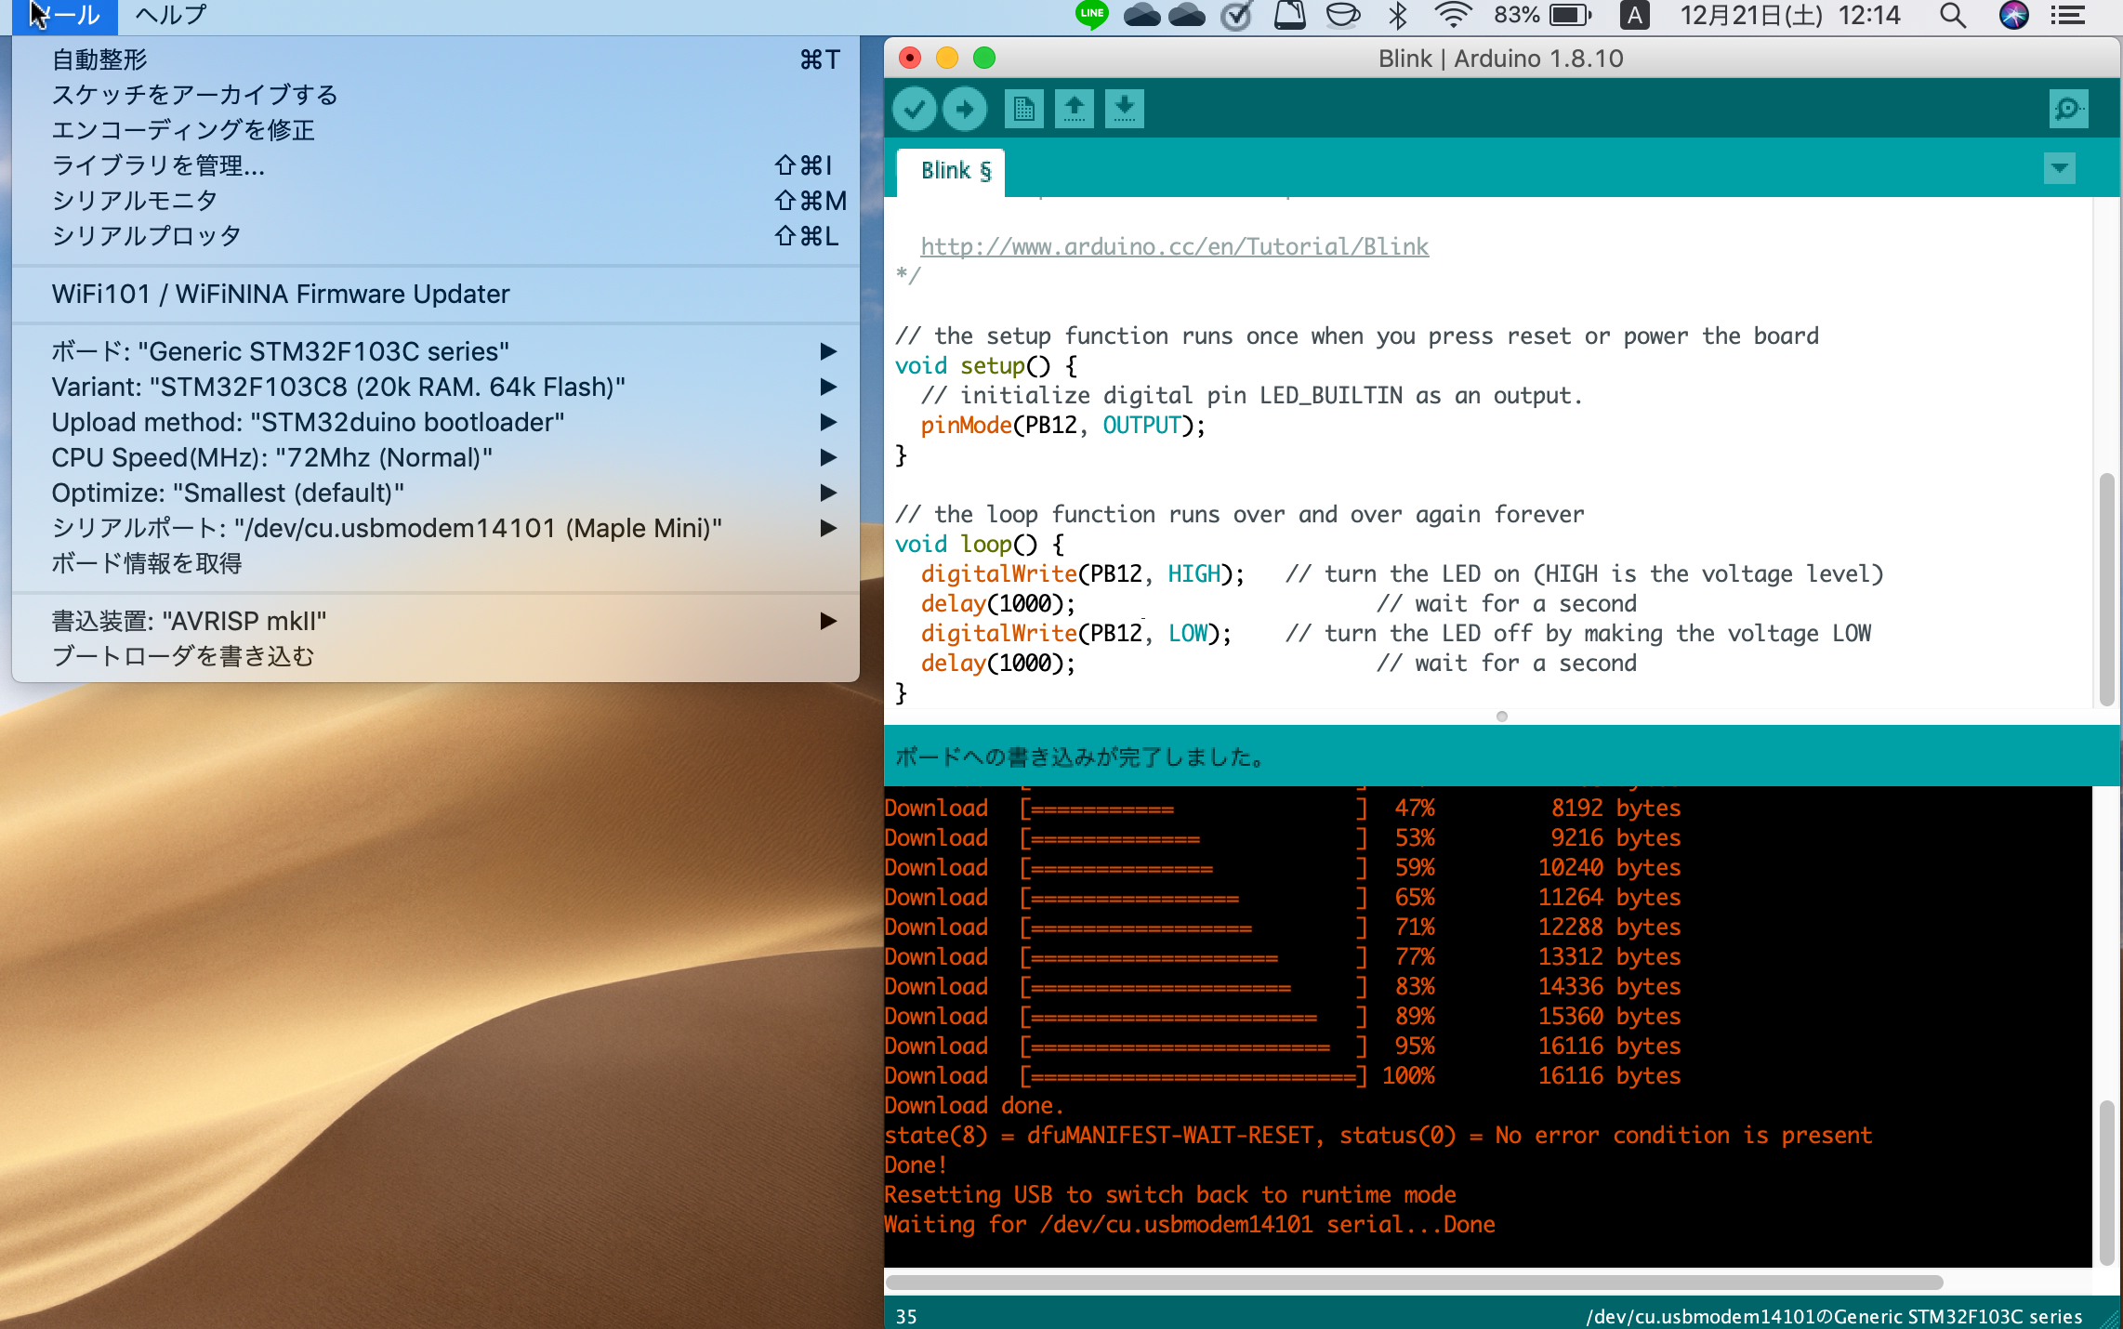Open Spotlight search magnifier icon
The width and height of the screenshot is (2123, 1329).
[1953, 15]
